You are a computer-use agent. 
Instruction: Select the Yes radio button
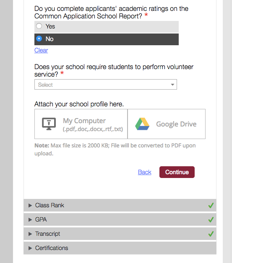39,26
